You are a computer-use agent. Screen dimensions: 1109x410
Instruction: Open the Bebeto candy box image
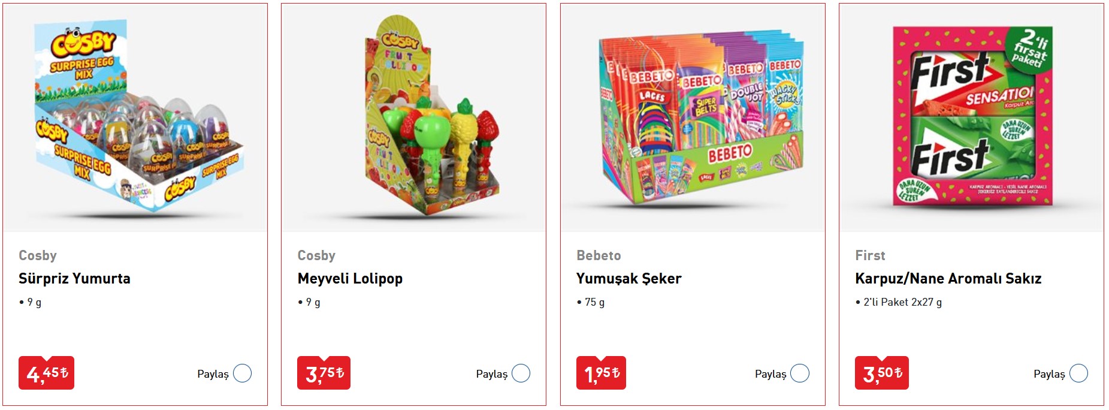[x=693, y=118]
